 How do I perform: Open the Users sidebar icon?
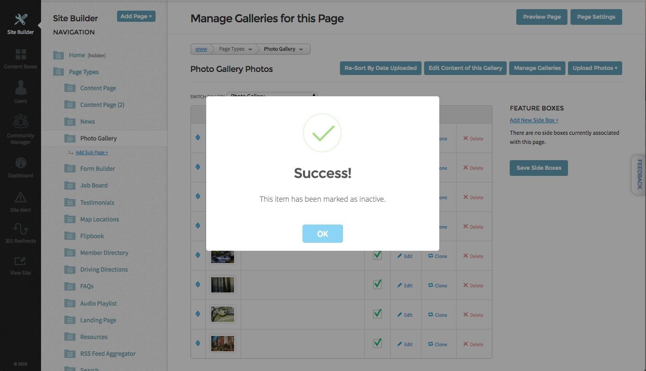[x=20, y=88]
